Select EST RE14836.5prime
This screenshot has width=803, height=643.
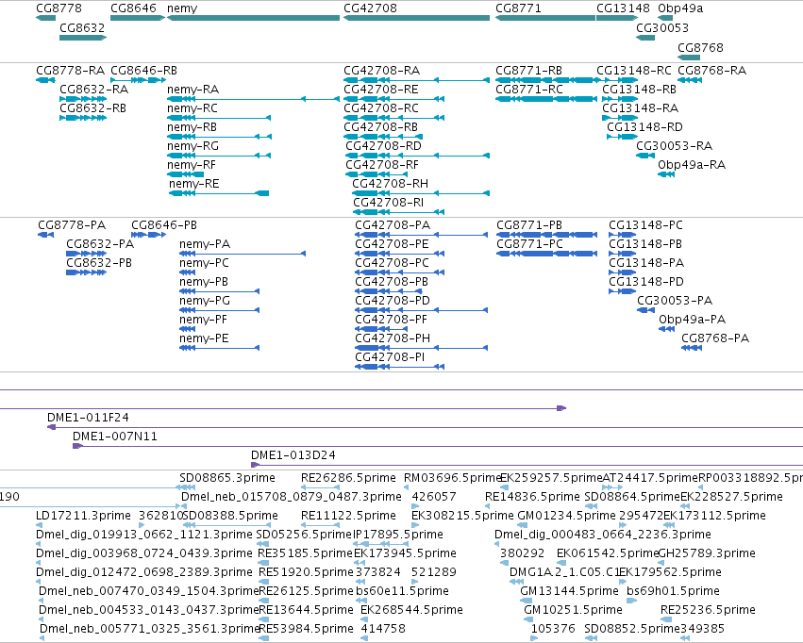pyautogui.click(x=532, y=497)
